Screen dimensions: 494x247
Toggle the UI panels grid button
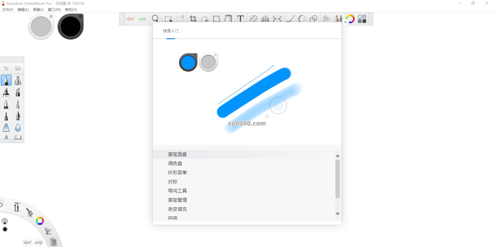pos(362,19)
